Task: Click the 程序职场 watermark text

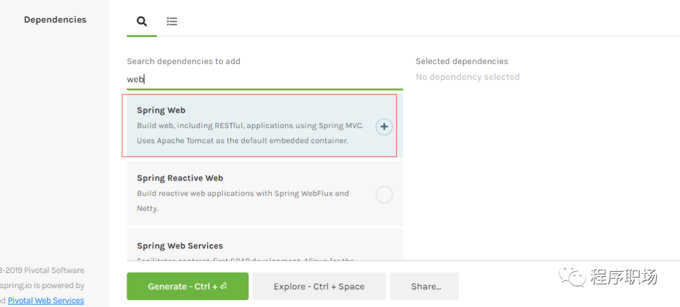Action: [x=623, y=276]
